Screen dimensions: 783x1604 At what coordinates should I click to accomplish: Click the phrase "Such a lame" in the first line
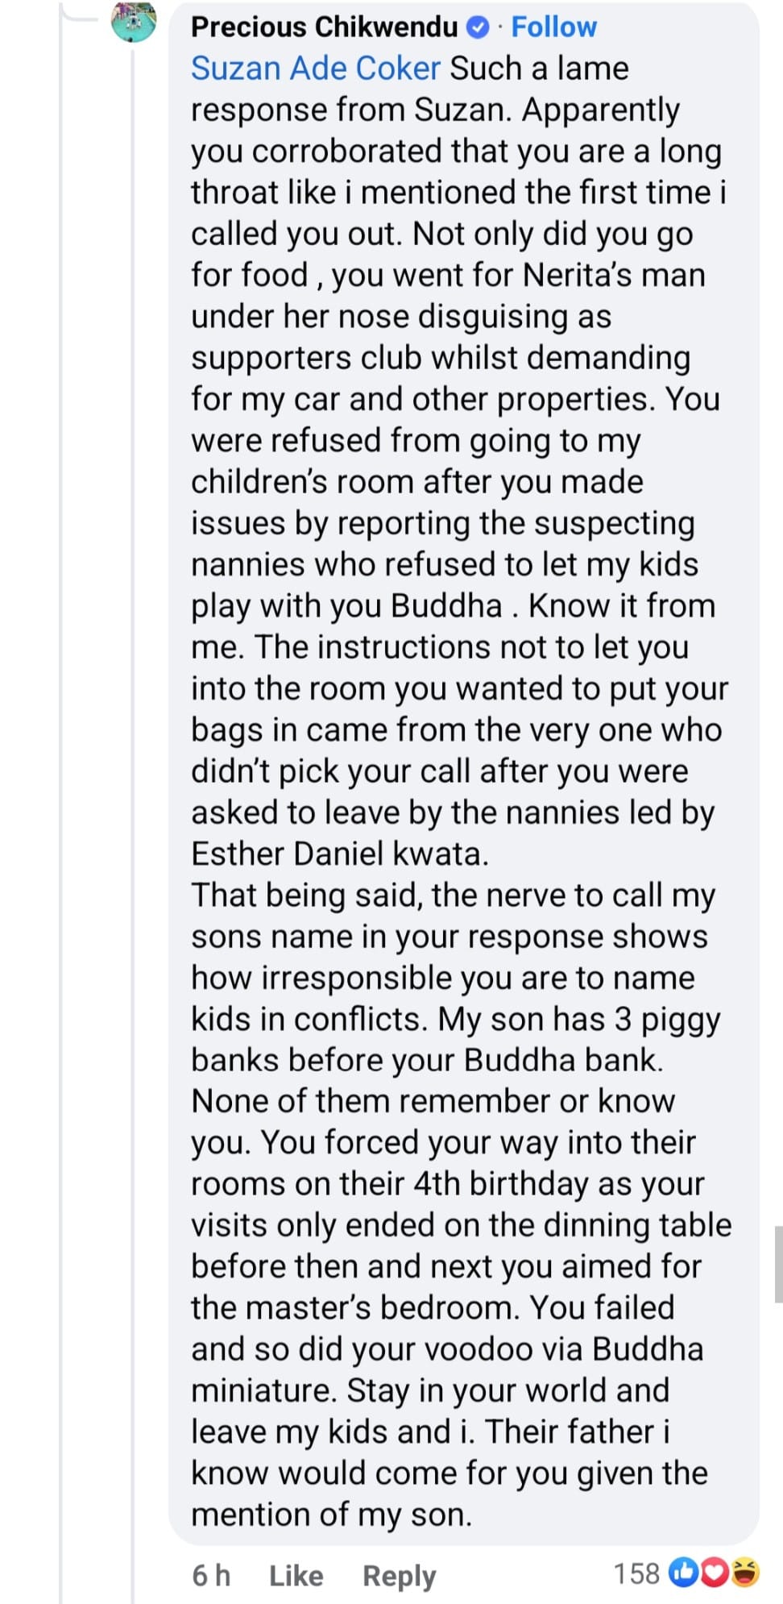point(539,69)
